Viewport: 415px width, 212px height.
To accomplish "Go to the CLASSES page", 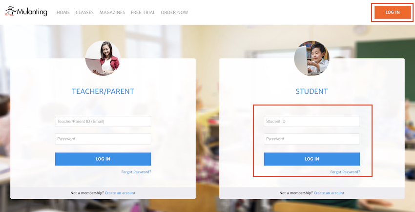I will click(84, 12).
